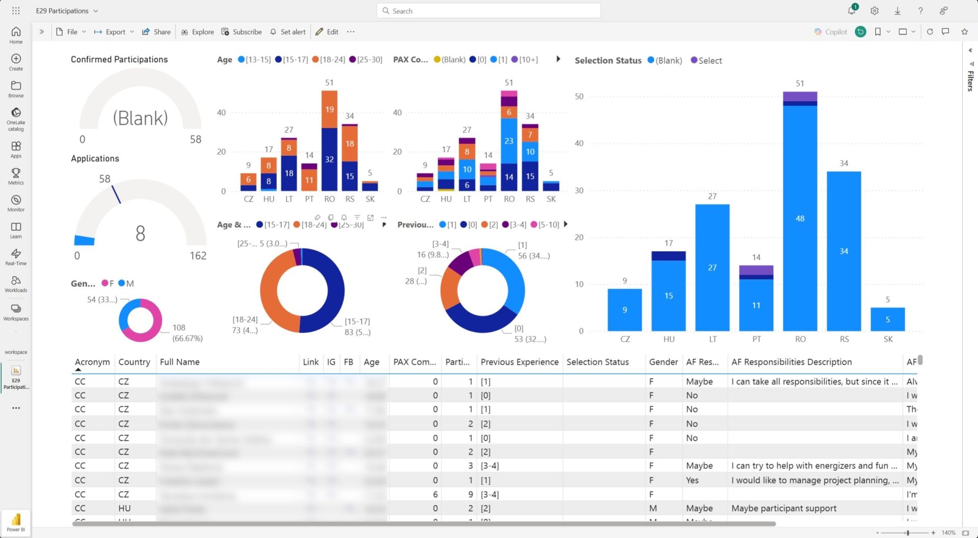Toggle the [18-24] age legend item
Screen dimensions: 978x538
(329, 60)
